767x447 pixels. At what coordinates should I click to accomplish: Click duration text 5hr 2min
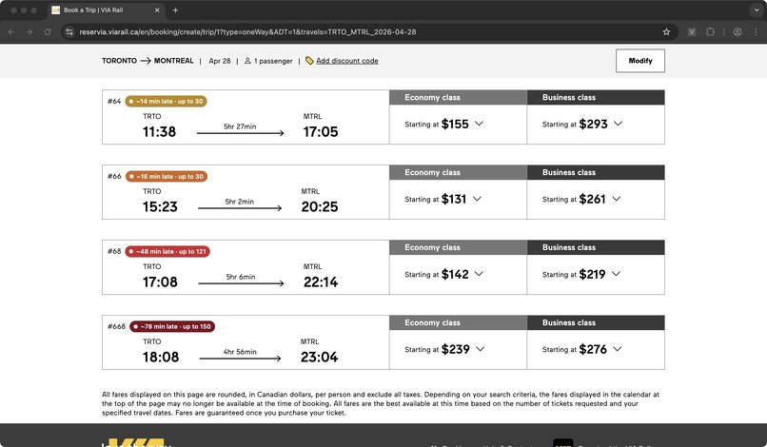[239, 202]
